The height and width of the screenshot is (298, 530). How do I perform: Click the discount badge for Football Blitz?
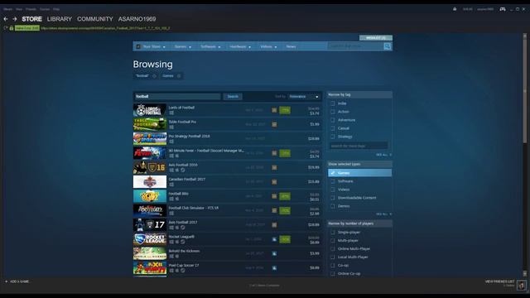tap(285, 196)
